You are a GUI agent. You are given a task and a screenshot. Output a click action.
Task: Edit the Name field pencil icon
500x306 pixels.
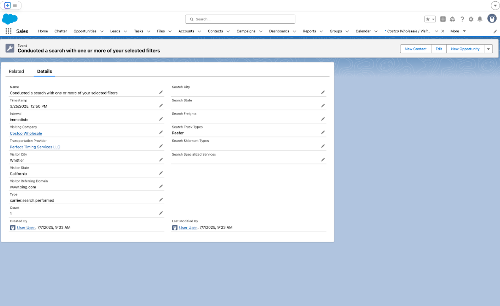161,92
